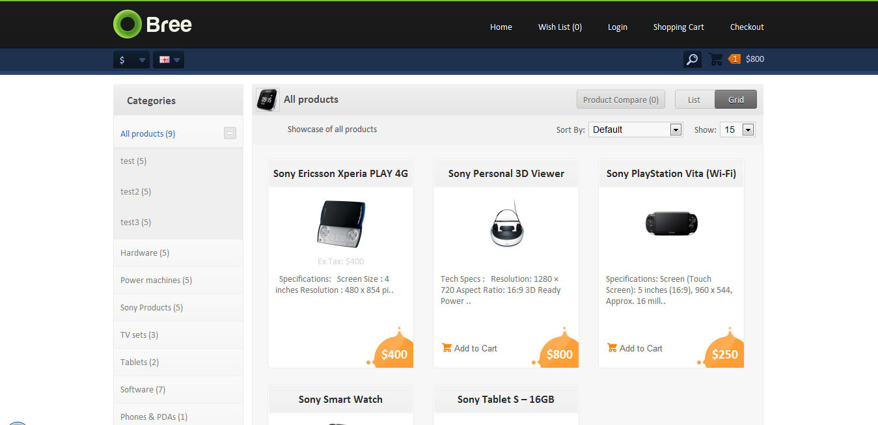The width and height of the screenshot is (878, 425).
Task: Open Shopping Cart from top menu
Action: coord(679,27)
